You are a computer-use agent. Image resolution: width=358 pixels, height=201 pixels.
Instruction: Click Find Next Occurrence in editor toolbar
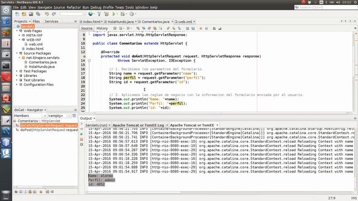pyautogui.click(x=149, y=28)
